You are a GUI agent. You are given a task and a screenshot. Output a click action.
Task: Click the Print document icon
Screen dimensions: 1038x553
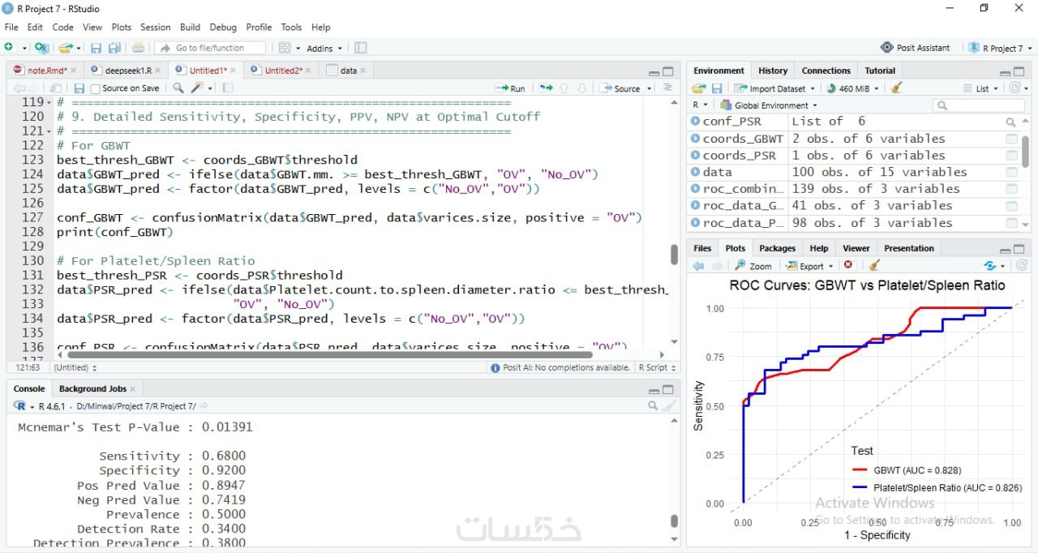139,48
